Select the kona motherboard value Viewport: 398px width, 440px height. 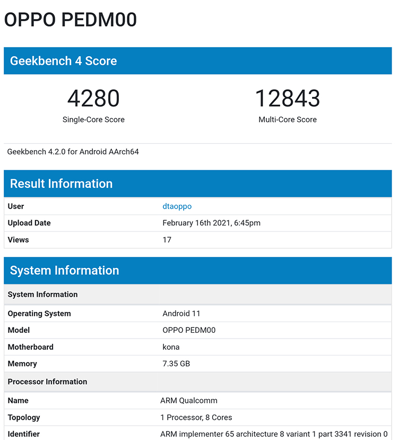(x=171, y=347)
